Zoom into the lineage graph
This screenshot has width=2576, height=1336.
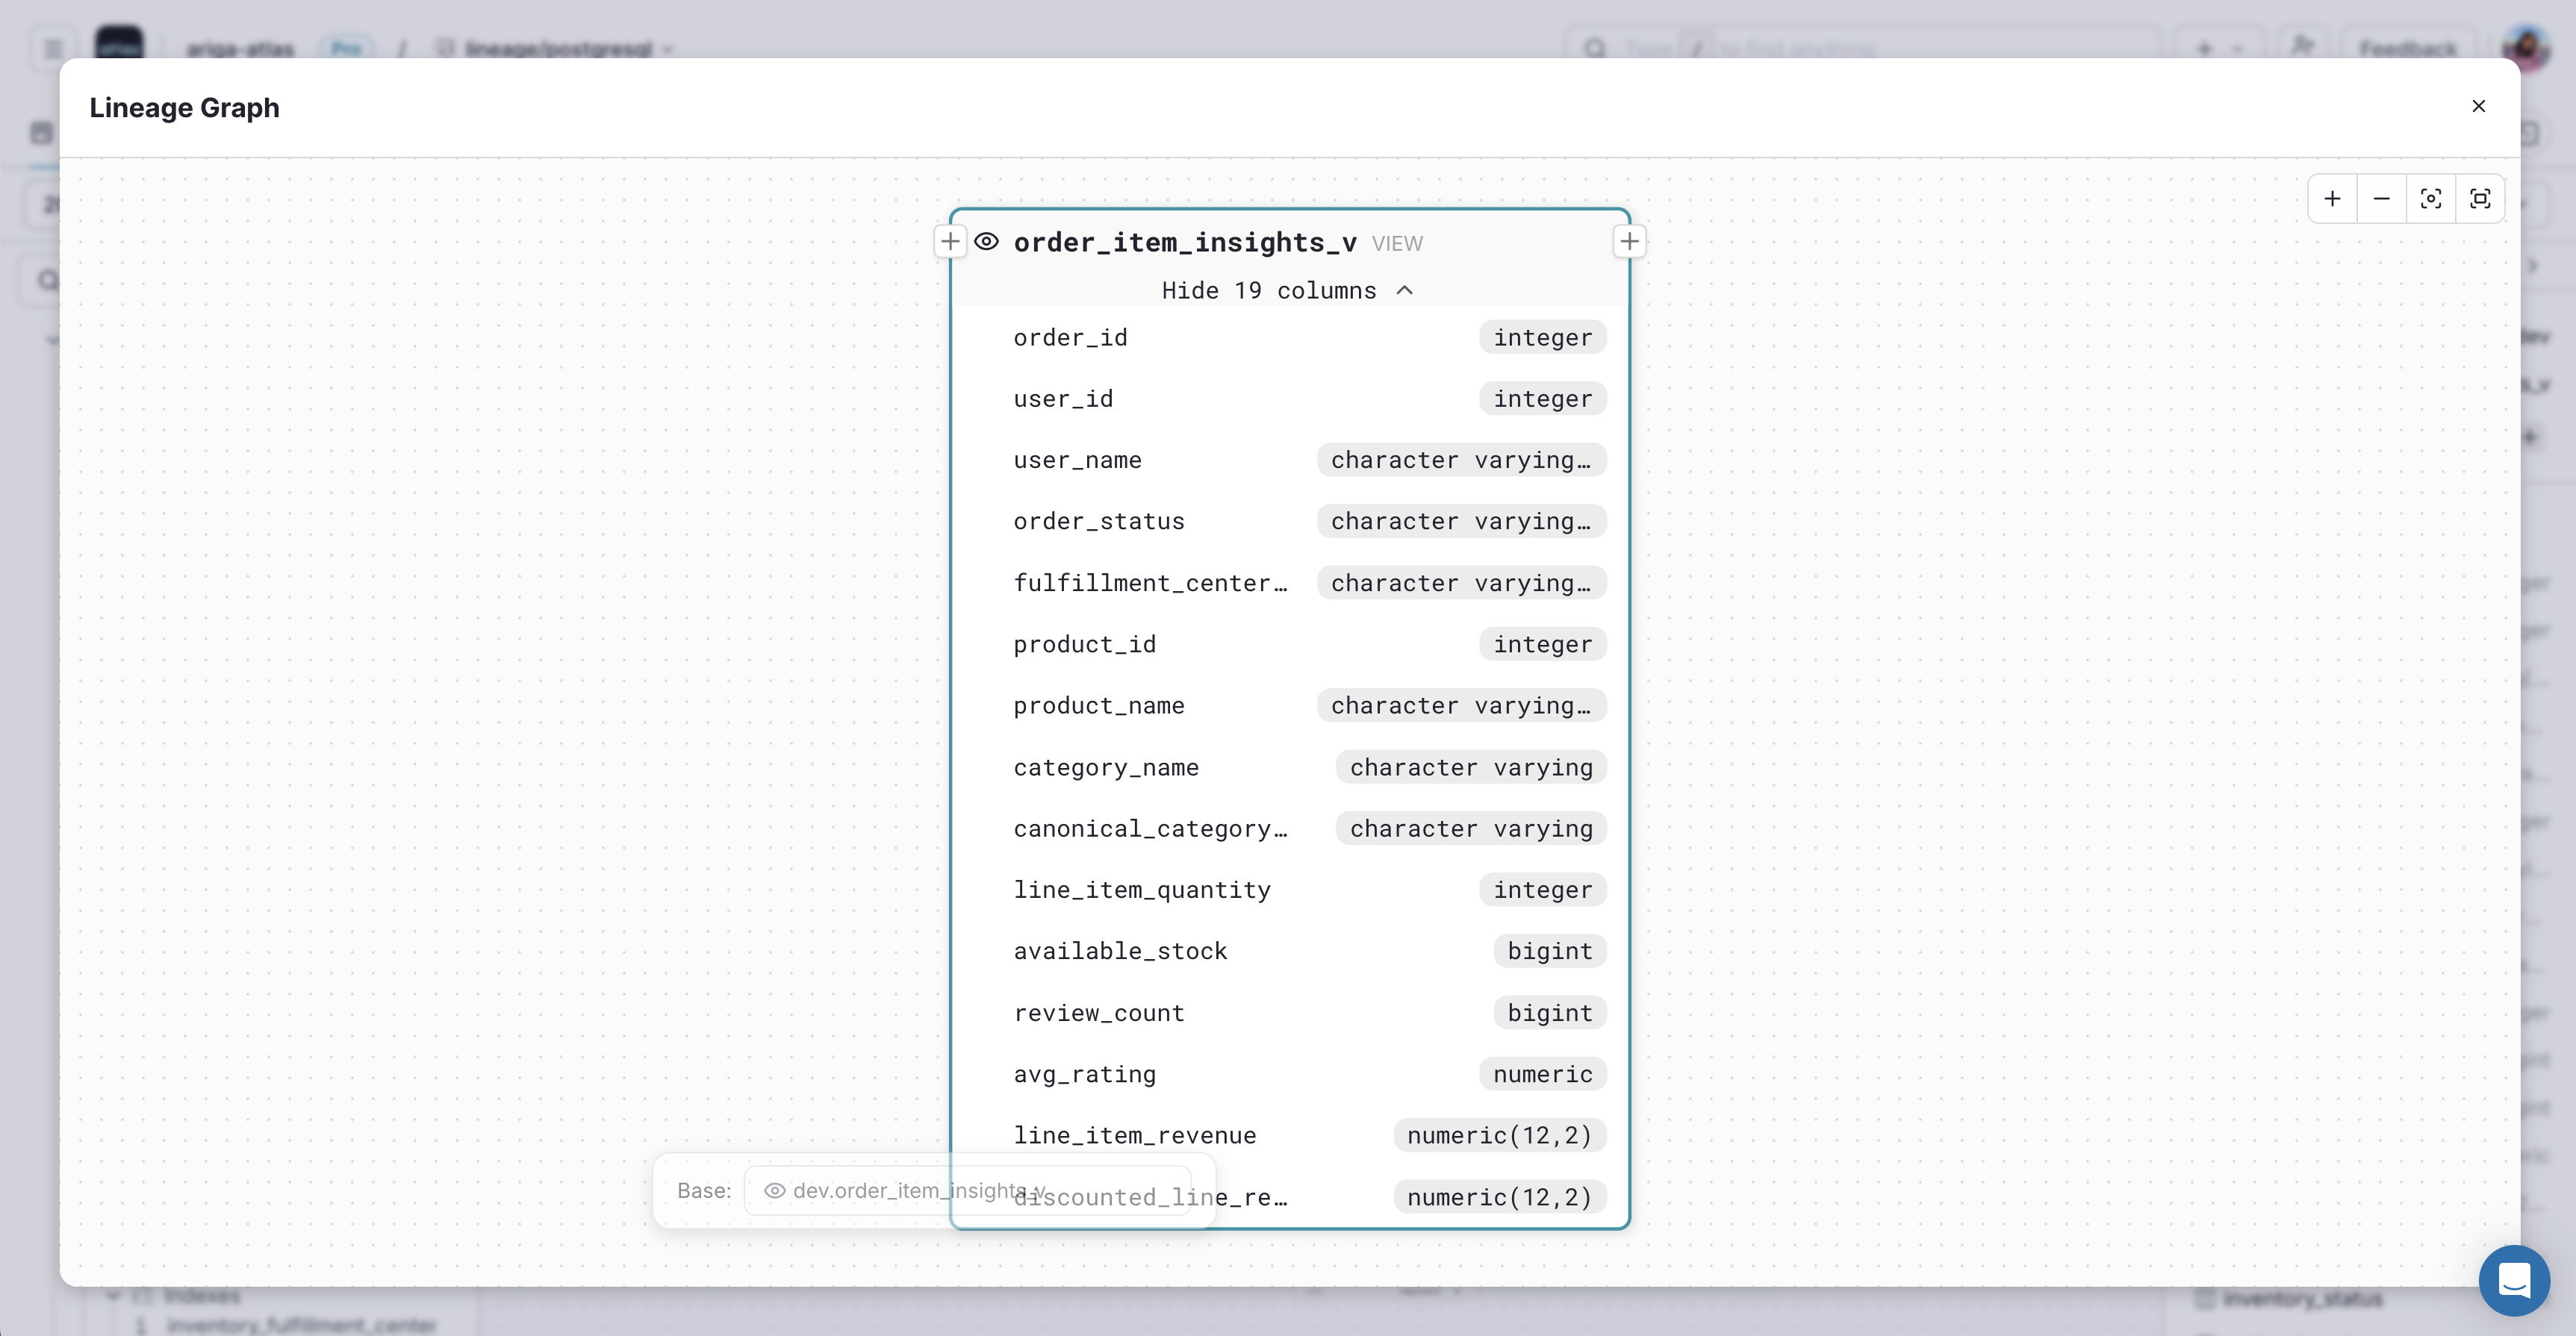tap(2332, 198)
